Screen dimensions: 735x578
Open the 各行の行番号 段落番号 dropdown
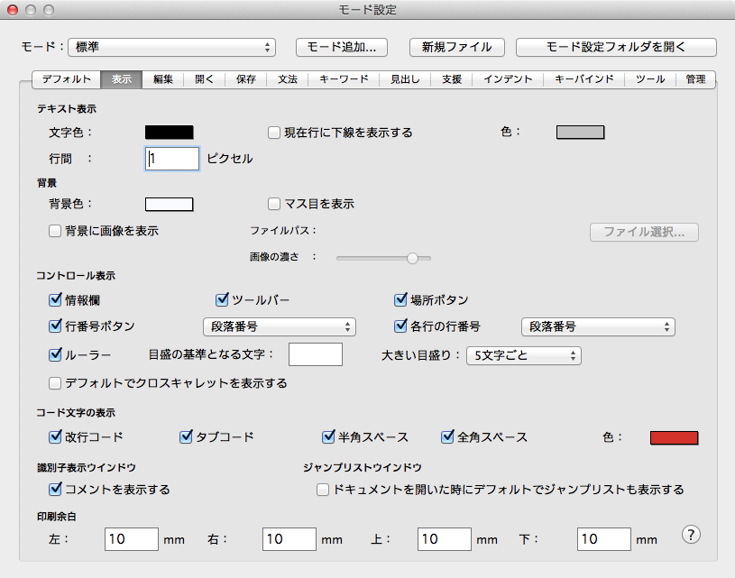coord(598,326)
